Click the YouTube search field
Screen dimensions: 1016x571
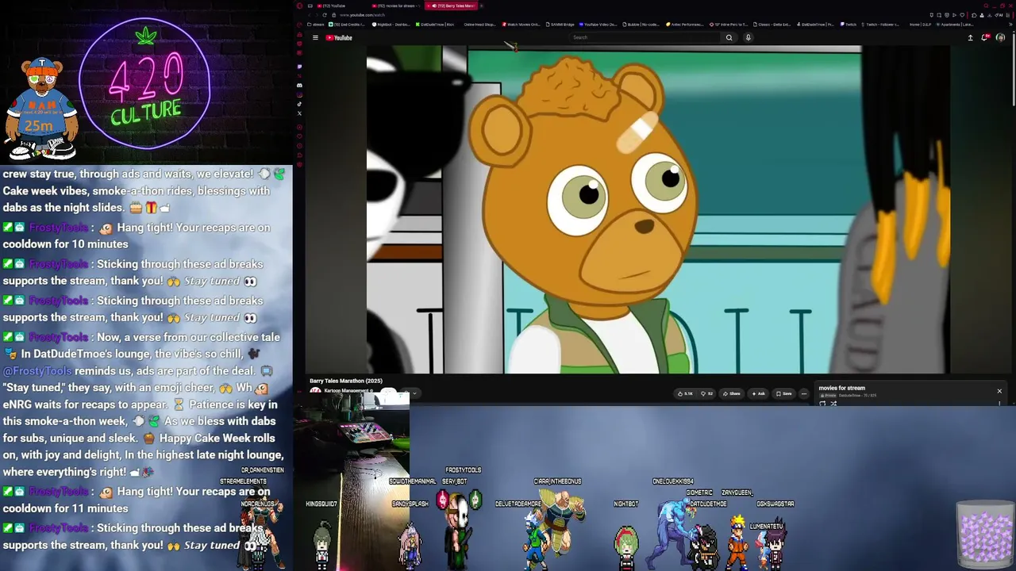pyautogui.click(x=645, y=37)
